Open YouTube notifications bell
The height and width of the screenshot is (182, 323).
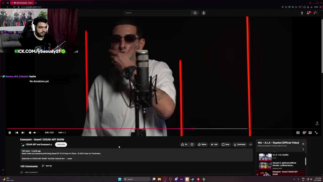[308, 13]
